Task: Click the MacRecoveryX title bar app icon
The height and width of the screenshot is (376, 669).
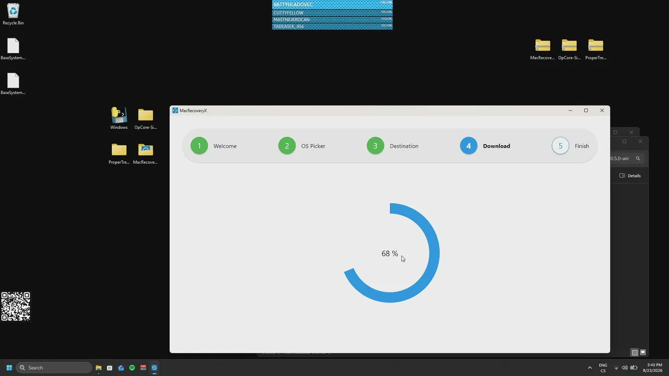Action: point(175,111)
